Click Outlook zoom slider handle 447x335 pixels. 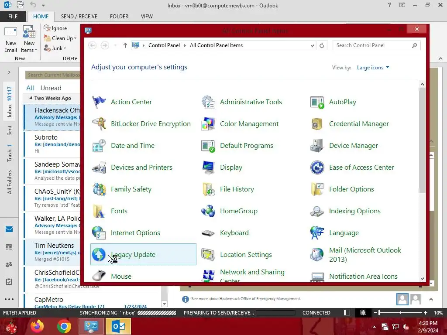[379, 313]
